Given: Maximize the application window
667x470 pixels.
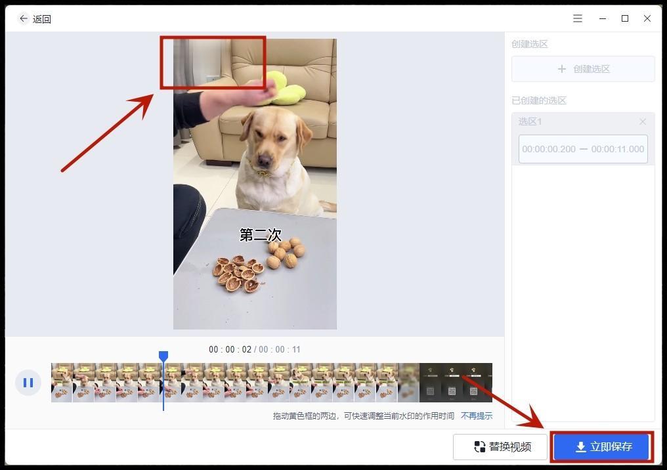Looking at the screenshot, I should (625, 18).
